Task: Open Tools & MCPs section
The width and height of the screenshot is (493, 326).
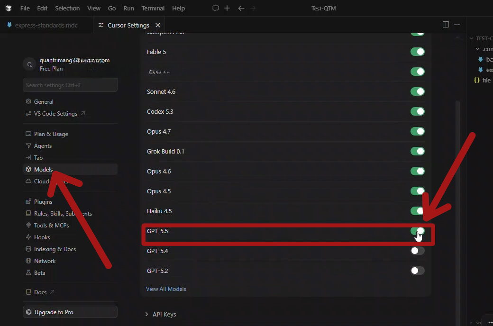Action: 51,226
